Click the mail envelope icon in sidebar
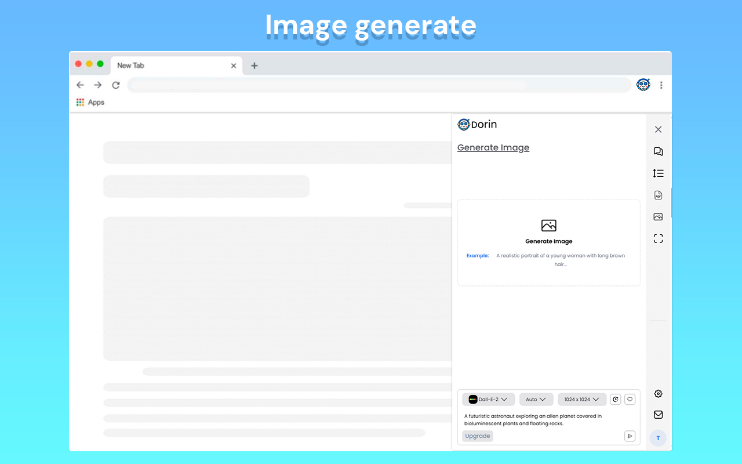 point(658,415)
